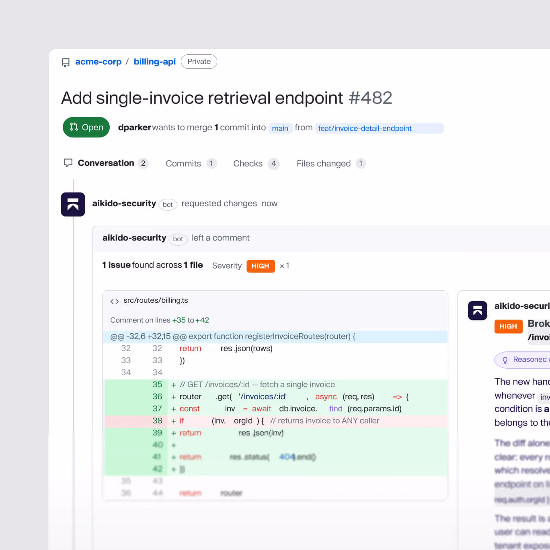The height and width of the screenshot is (550, 550).
Task: Click the orange HIGH severity badge in summary
Action: pyautogui.click(x=261, y=266)
